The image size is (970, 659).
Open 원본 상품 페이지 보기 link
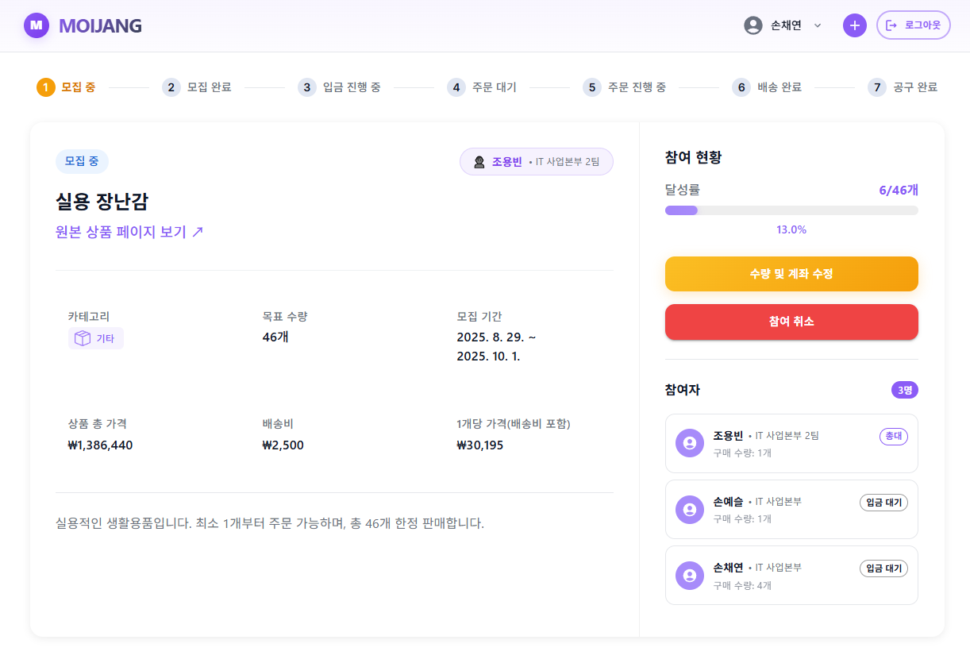(129, 232)
